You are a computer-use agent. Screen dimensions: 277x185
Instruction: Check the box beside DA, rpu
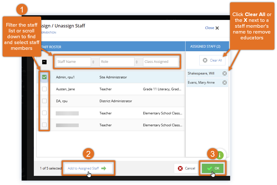pos(44,101)
